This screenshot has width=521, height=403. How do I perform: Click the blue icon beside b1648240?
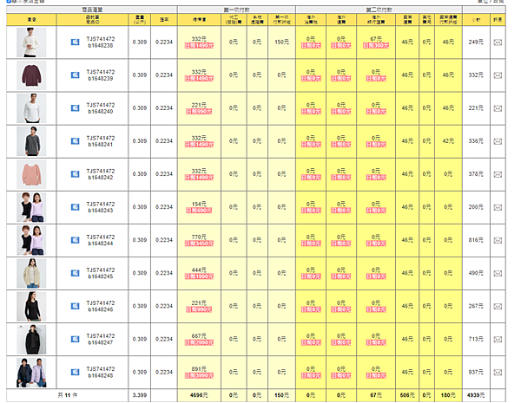point(75,108)
